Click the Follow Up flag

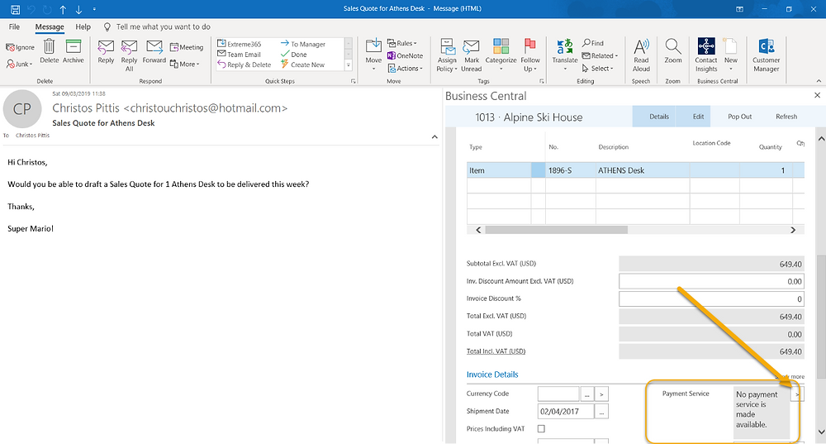[530, 55]
